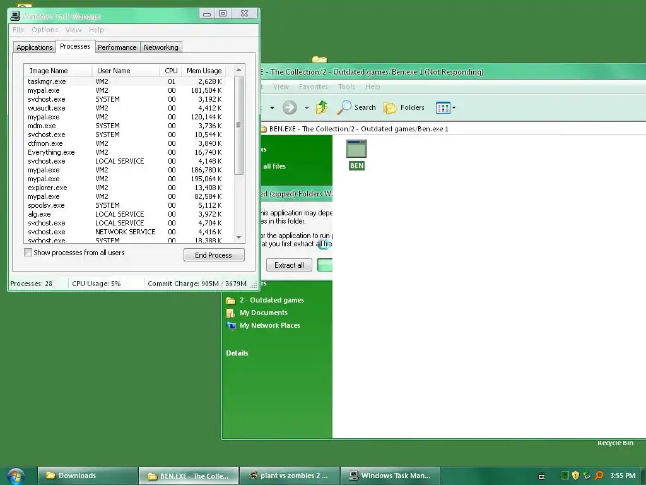Click the Forward arrow in Explorer toolbar
646x485 pixels.
point(289,107)
